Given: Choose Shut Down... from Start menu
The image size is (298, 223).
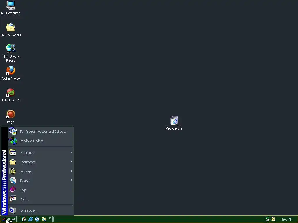Looking at the screenshot, I should click(40, 211).
